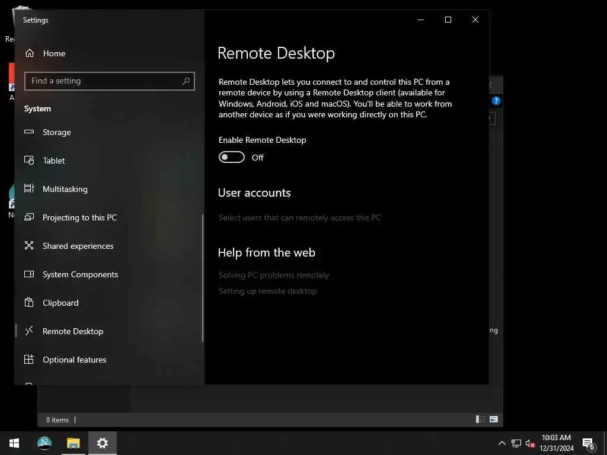This screenshot has height=455, width=607.
Task: Click the 8 items status text
Action: (x=57, y=420)
